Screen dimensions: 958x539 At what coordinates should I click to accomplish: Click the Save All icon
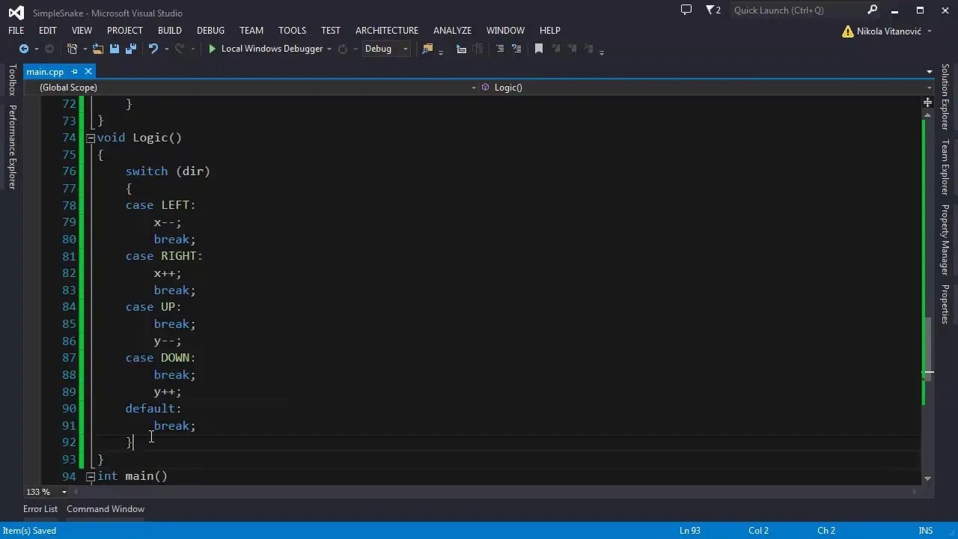(x=131, y=49)
